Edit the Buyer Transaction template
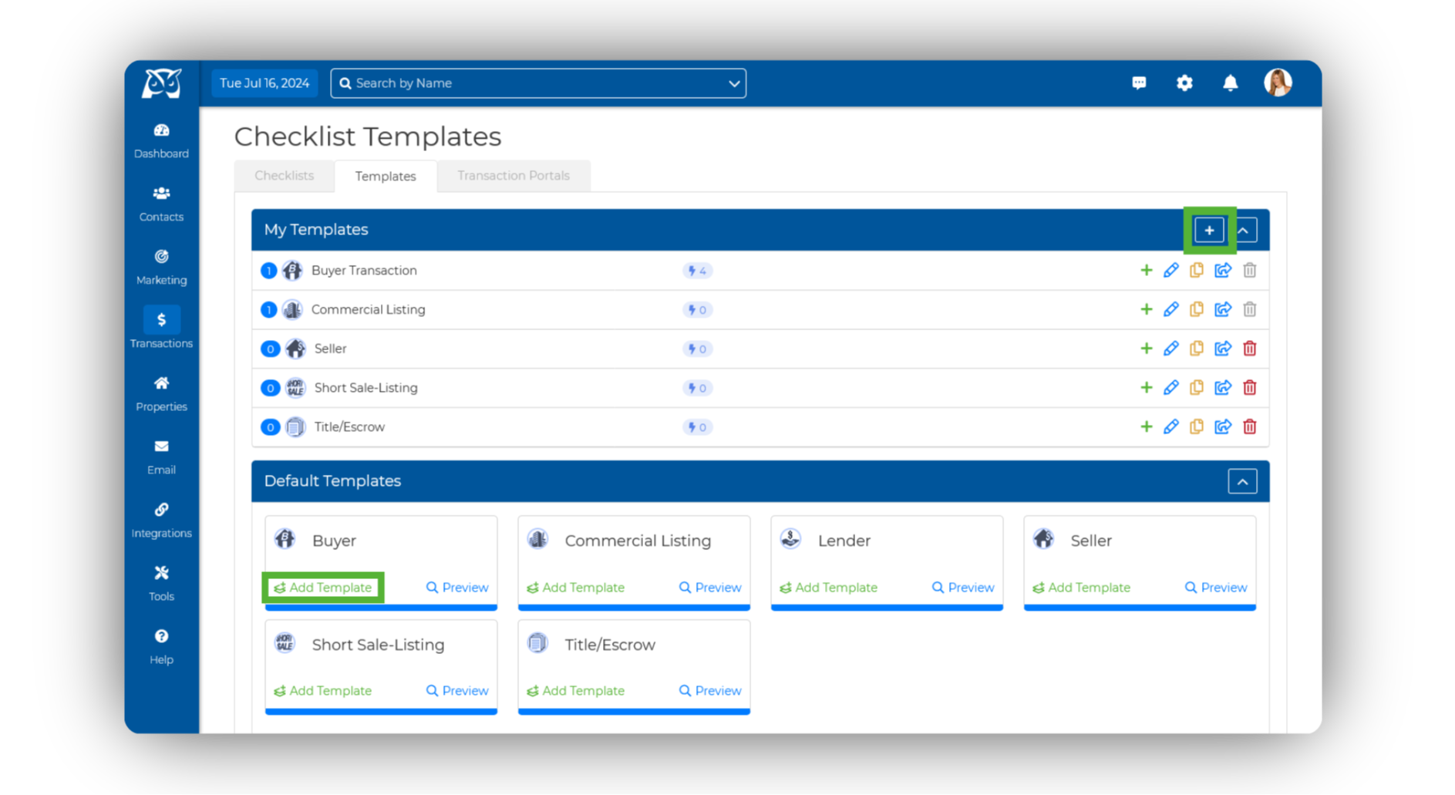Viewport: 1455px width, 795px height. point(1170,270)
